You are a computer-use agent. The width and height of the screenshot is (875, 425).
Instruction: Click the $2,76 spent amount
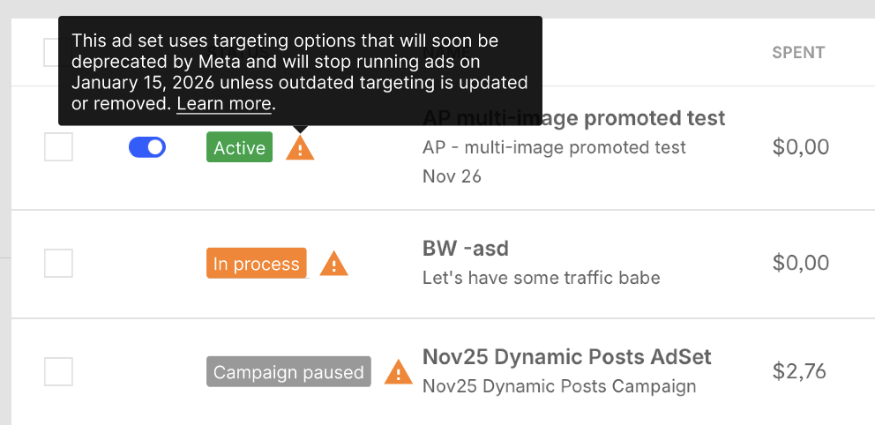pos(799,371)
